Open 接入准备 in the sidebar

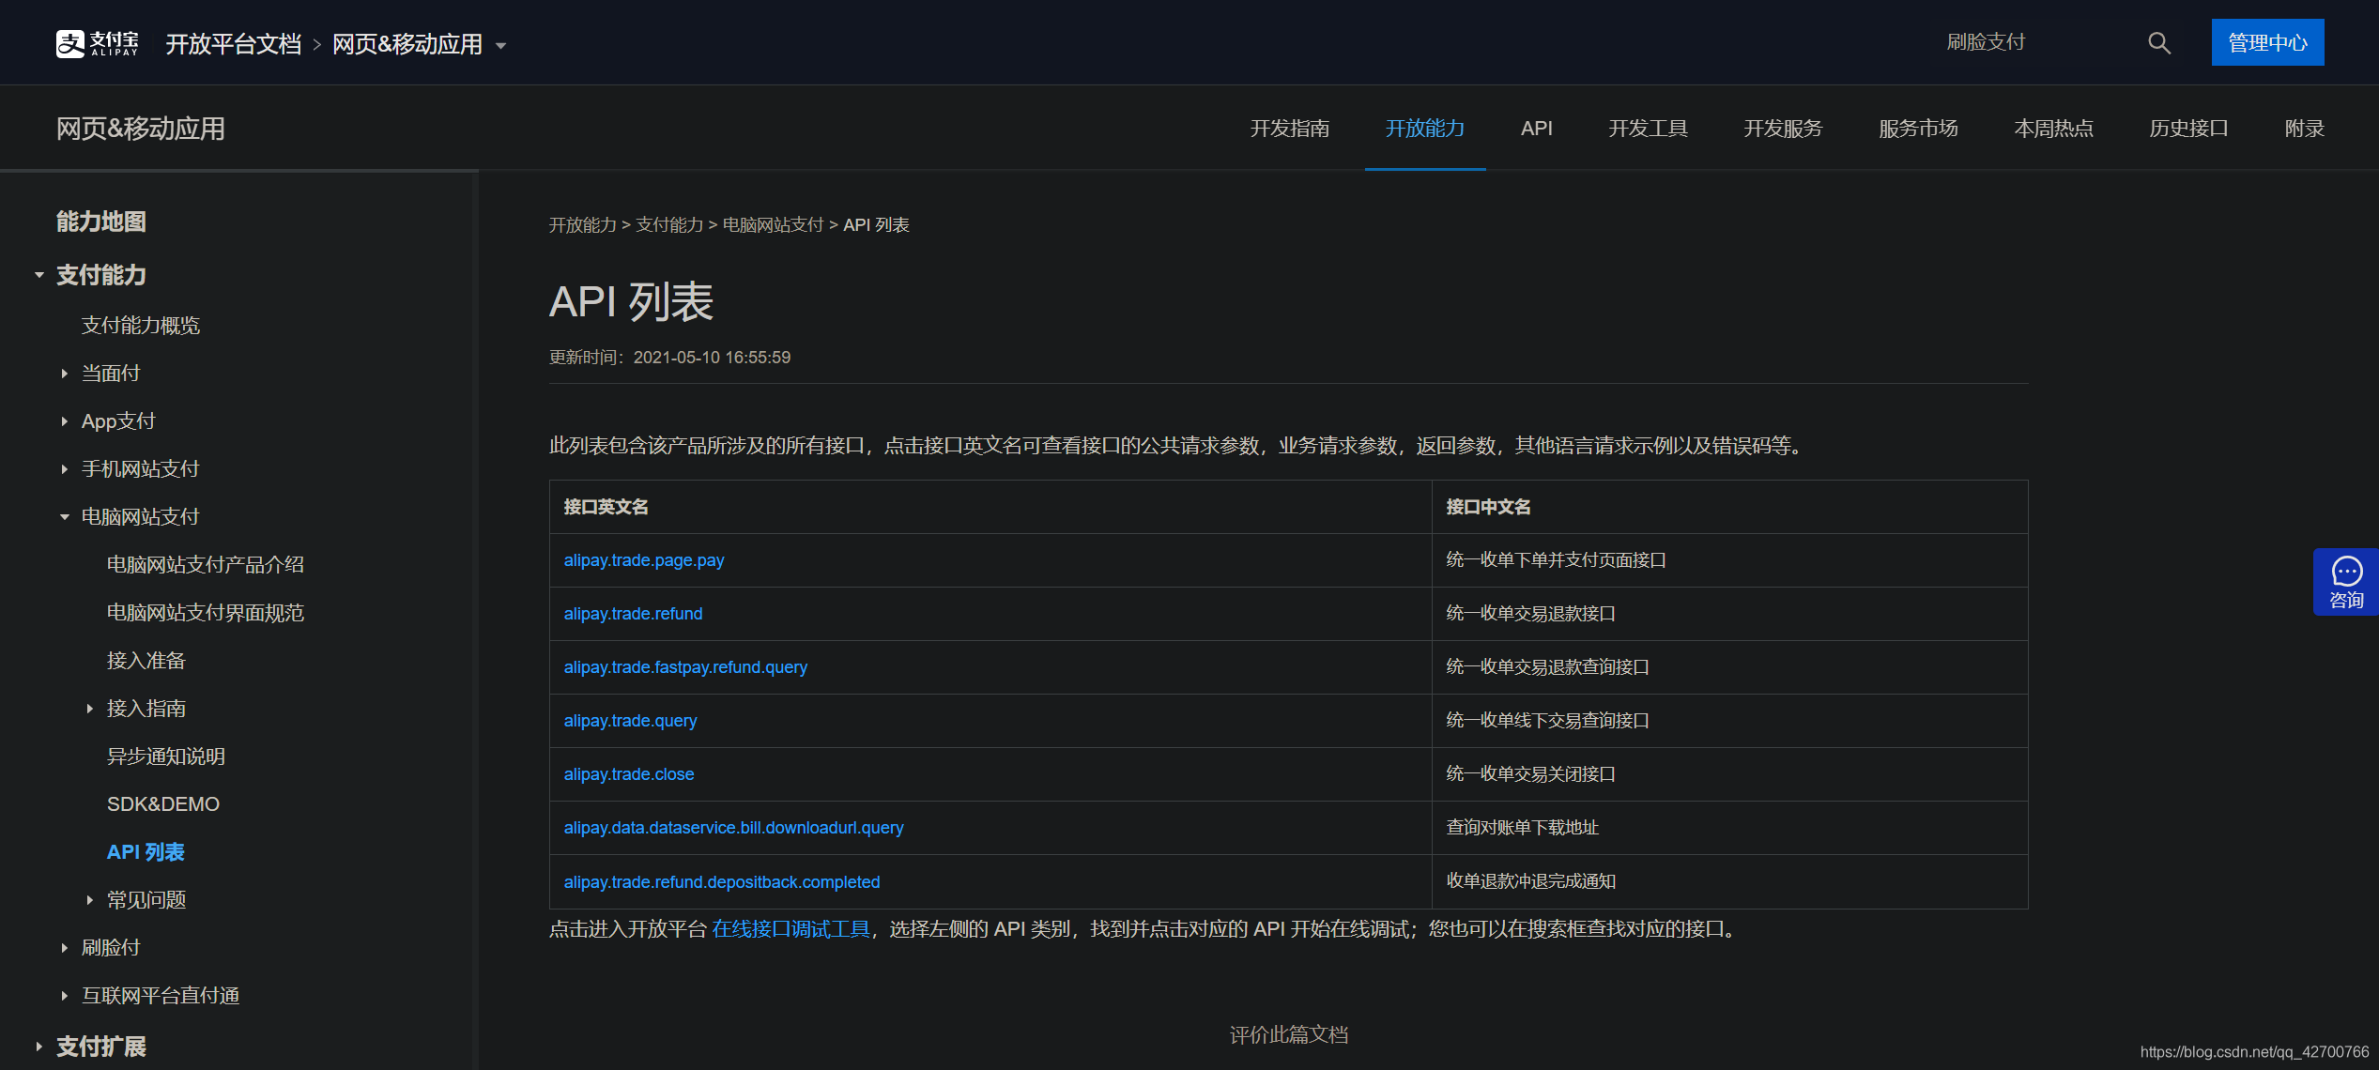tap(146, 661)
